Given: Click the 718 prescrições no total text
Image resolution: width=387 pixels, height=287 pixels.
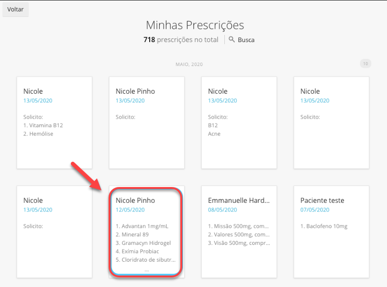Looking at the screenshot, I should 181,40.
